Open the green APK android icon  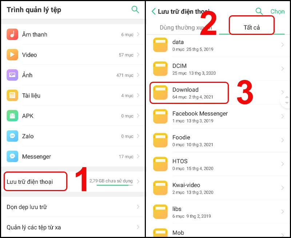(x=12, y=116)
